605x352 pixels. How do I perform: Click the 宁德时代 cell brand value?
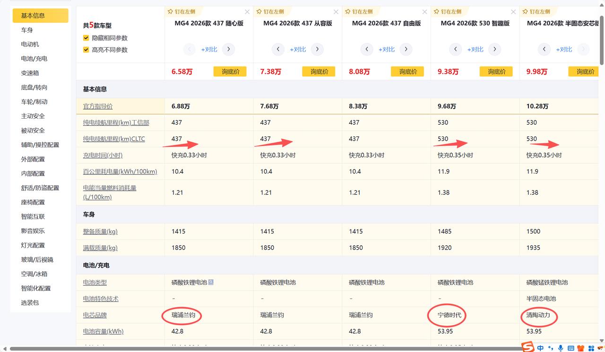point(449,315)
